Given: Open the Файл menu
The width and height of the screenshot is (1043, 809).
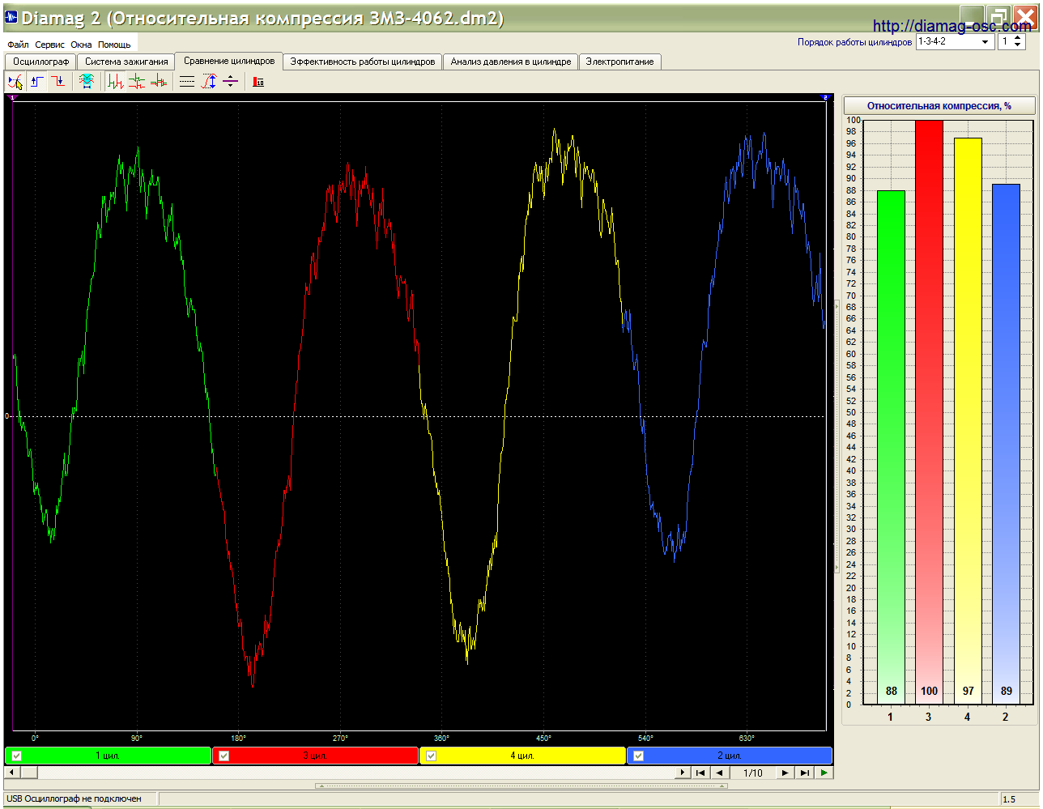Looking at the screenshot, I should click(x=18, y=45).
